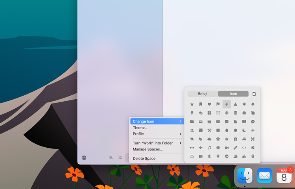Image resolution: width=295 pixels, height=189 pixels.
Task: Choose the airplane icon
Action: 201,148
